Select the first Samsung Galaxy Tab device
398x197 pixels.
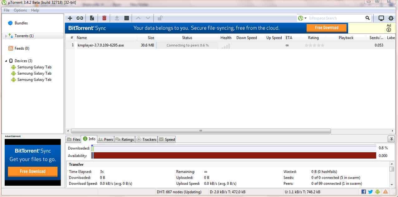point(34,67)
